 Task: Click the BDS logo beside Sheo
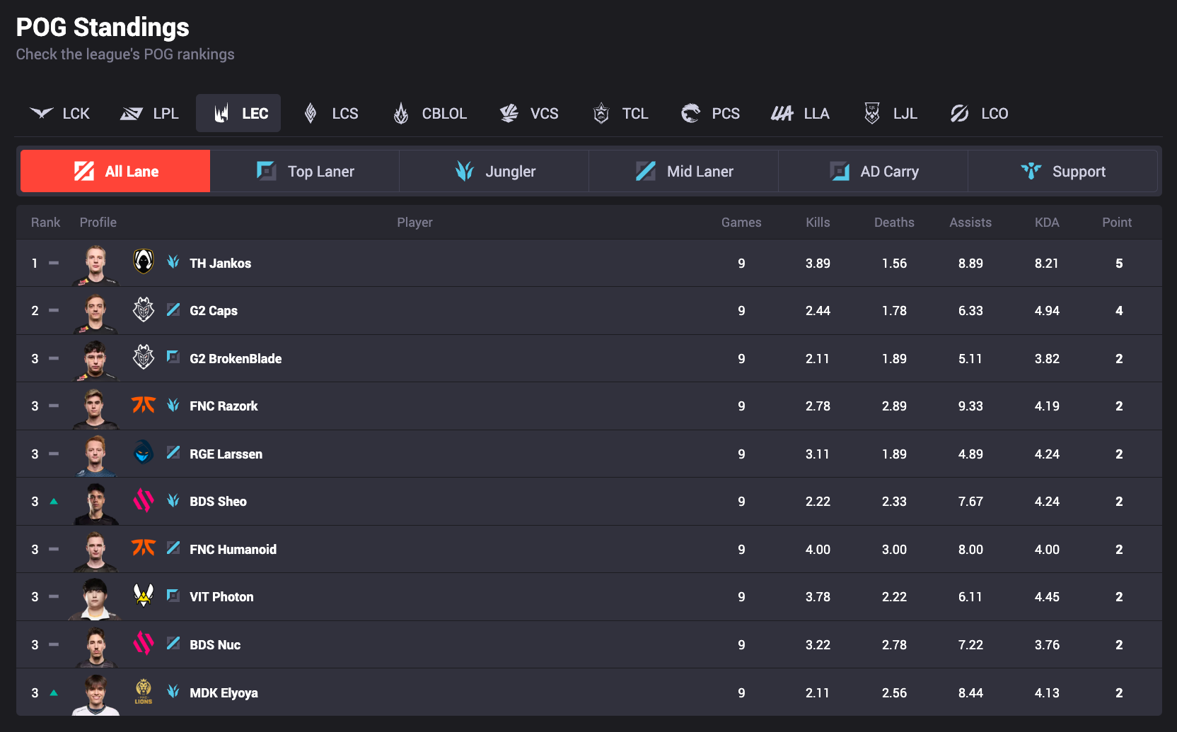click(144, 500)
